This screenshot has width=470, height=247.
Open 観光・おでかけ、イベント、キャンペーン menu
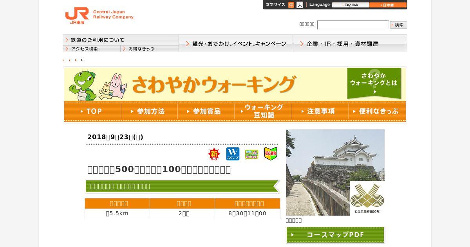(x=236, y=44)
